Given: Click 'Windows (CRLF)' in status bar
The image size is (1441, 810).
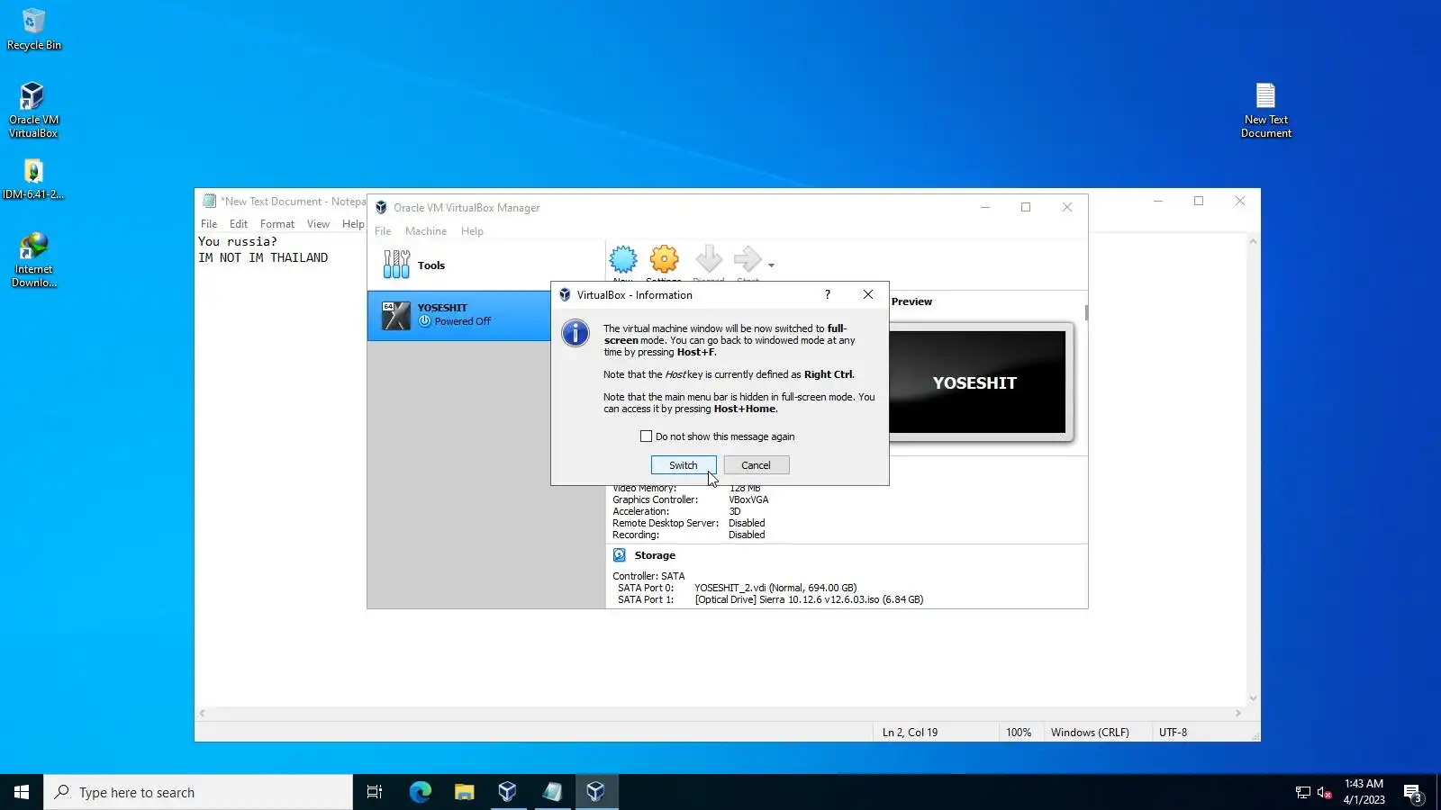Looking at the screenshot, I should (1090, 733).
